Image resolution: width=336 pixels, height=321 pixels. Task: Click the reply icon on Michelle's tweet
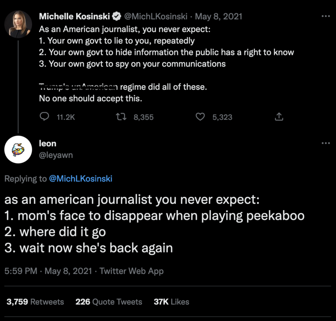click(45, 117)
